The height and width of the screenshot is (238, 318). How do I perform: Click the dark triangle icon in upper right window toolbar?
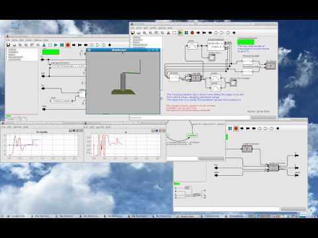tap(168, 33)
